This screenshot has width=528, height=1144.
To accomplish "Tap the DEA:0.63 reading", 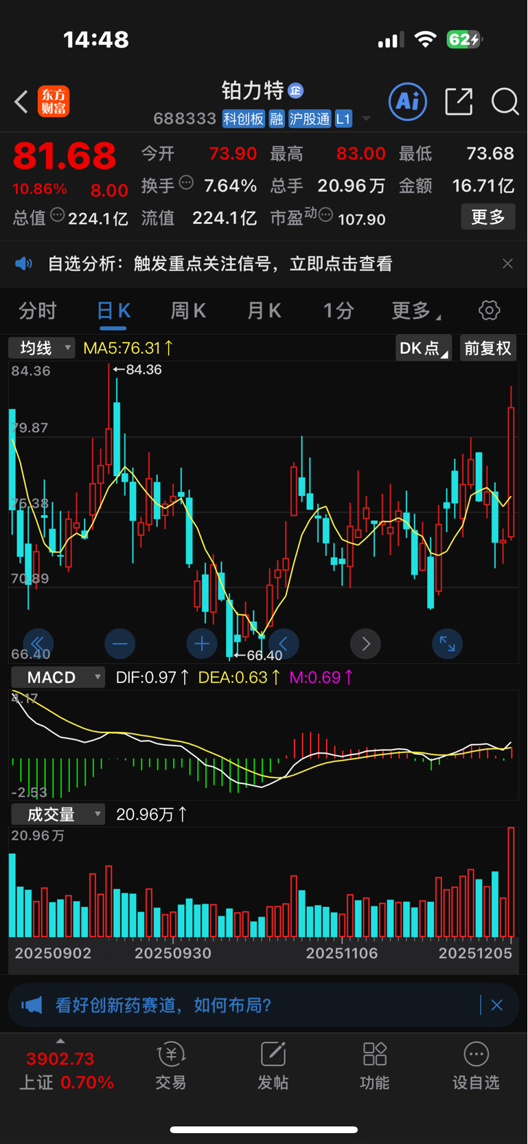I will coord(239,677).
